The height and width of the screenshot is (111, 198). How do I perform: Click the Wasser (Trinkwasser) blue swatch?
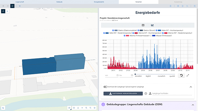tap(154, 36)
